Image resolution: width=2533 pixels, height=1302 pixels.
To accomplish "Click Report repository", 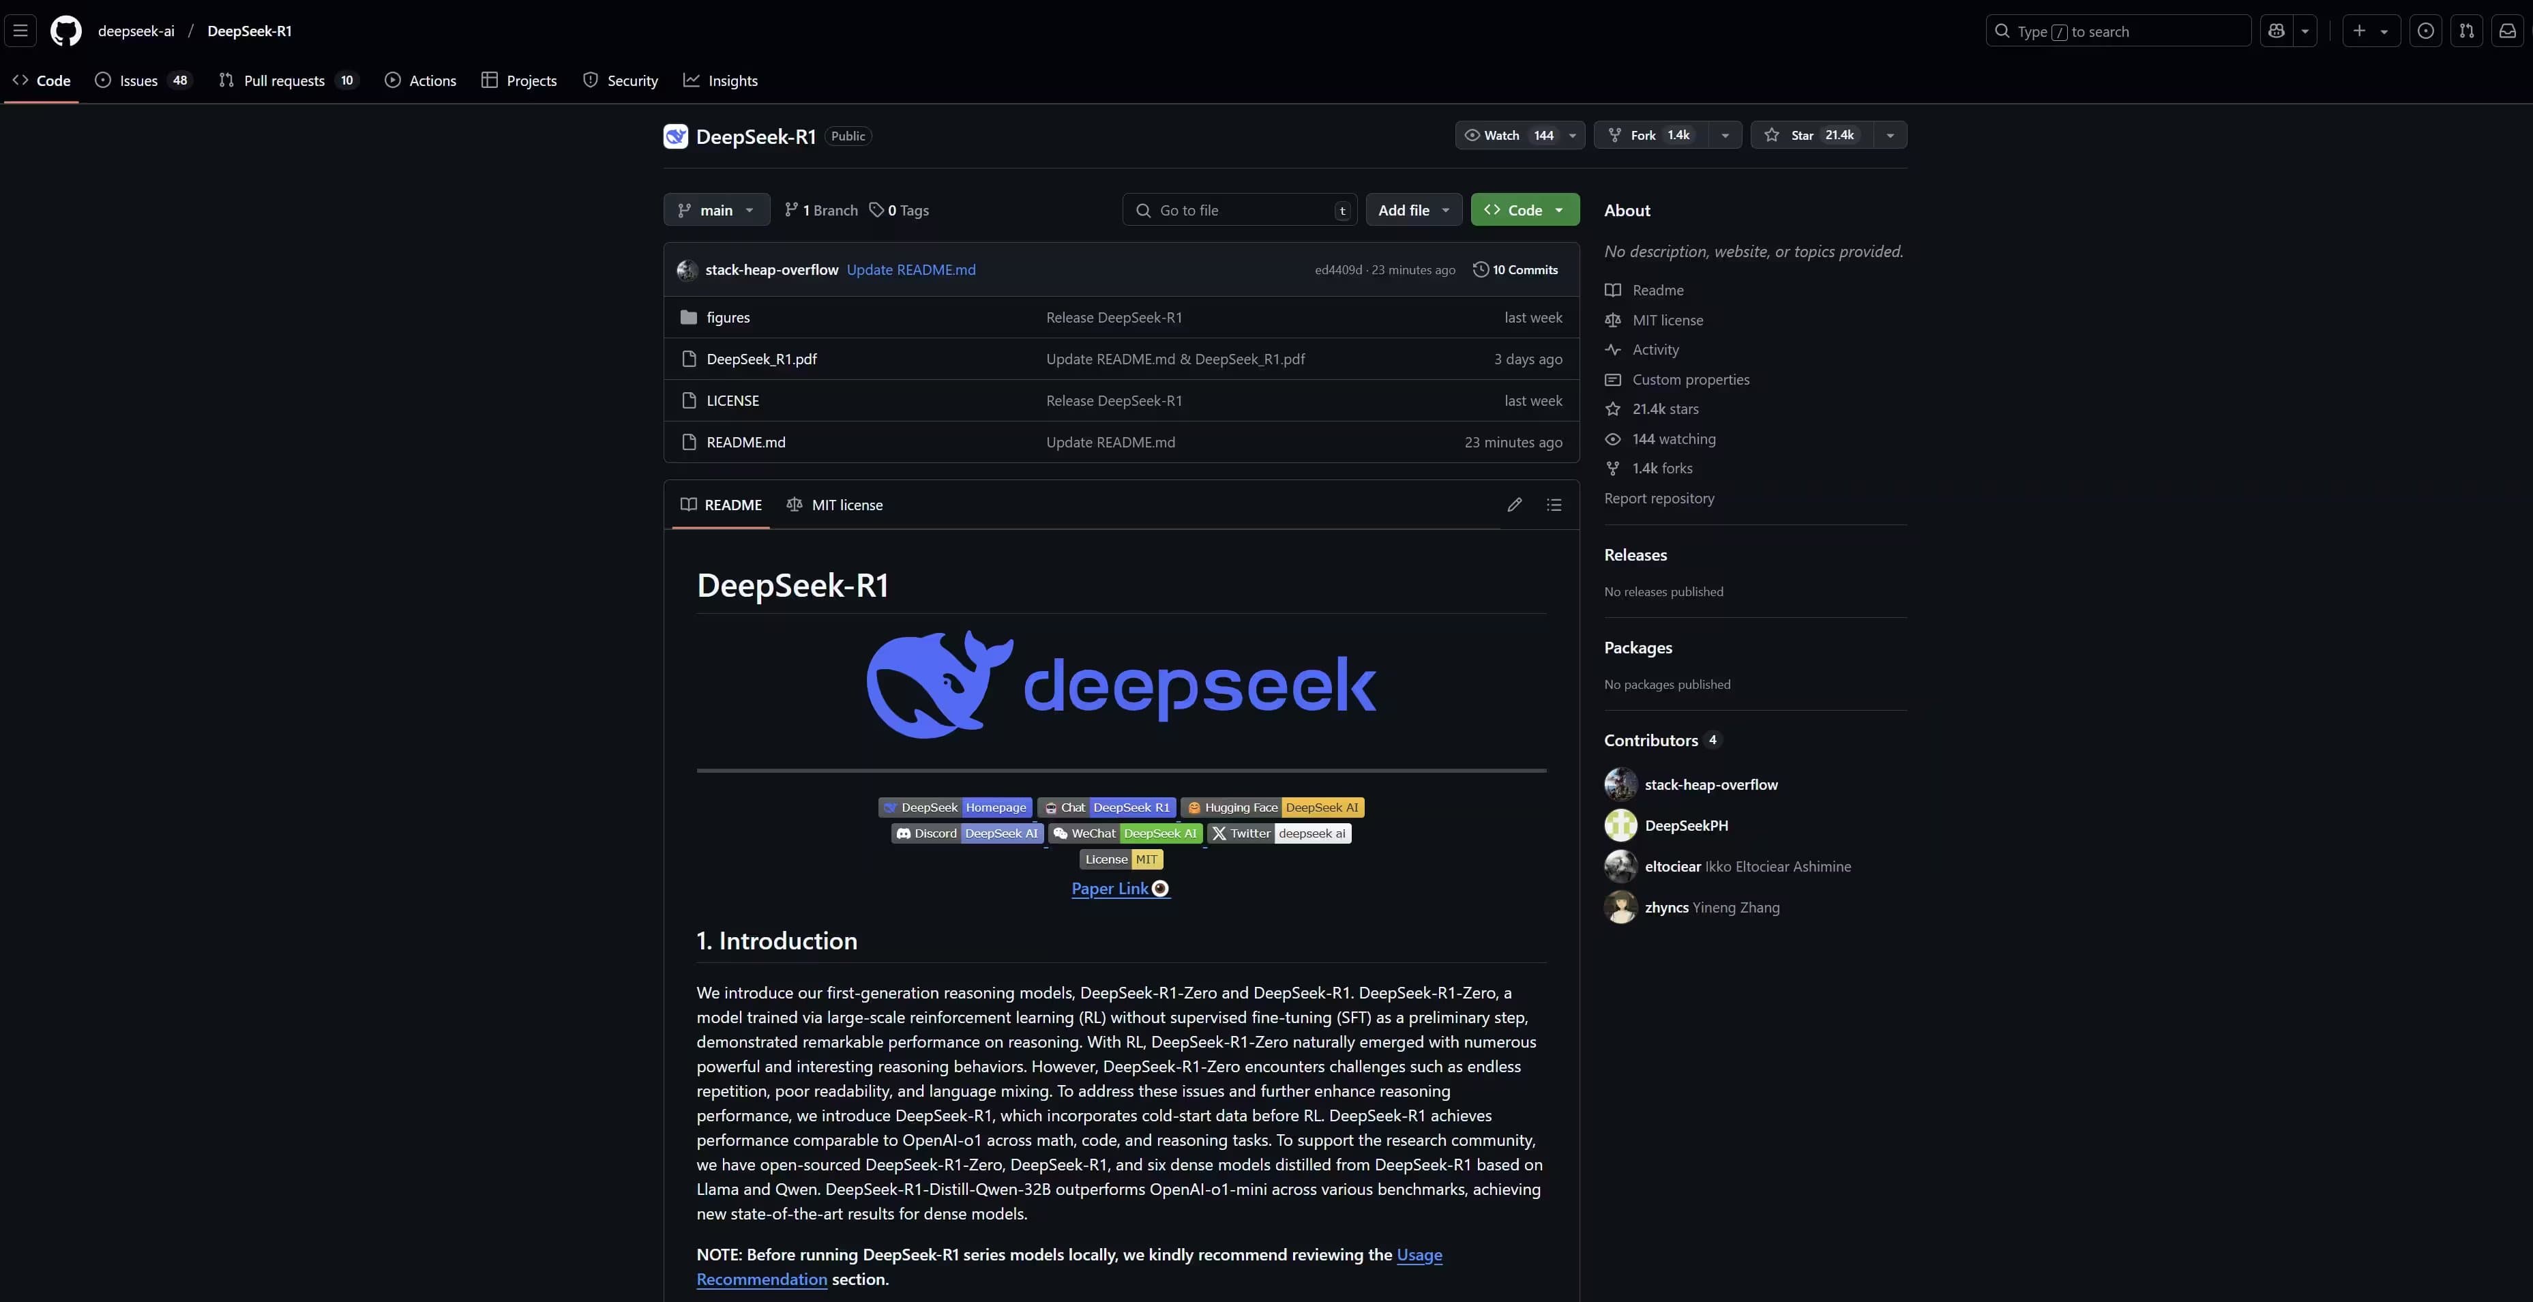I will [1659, 499].
